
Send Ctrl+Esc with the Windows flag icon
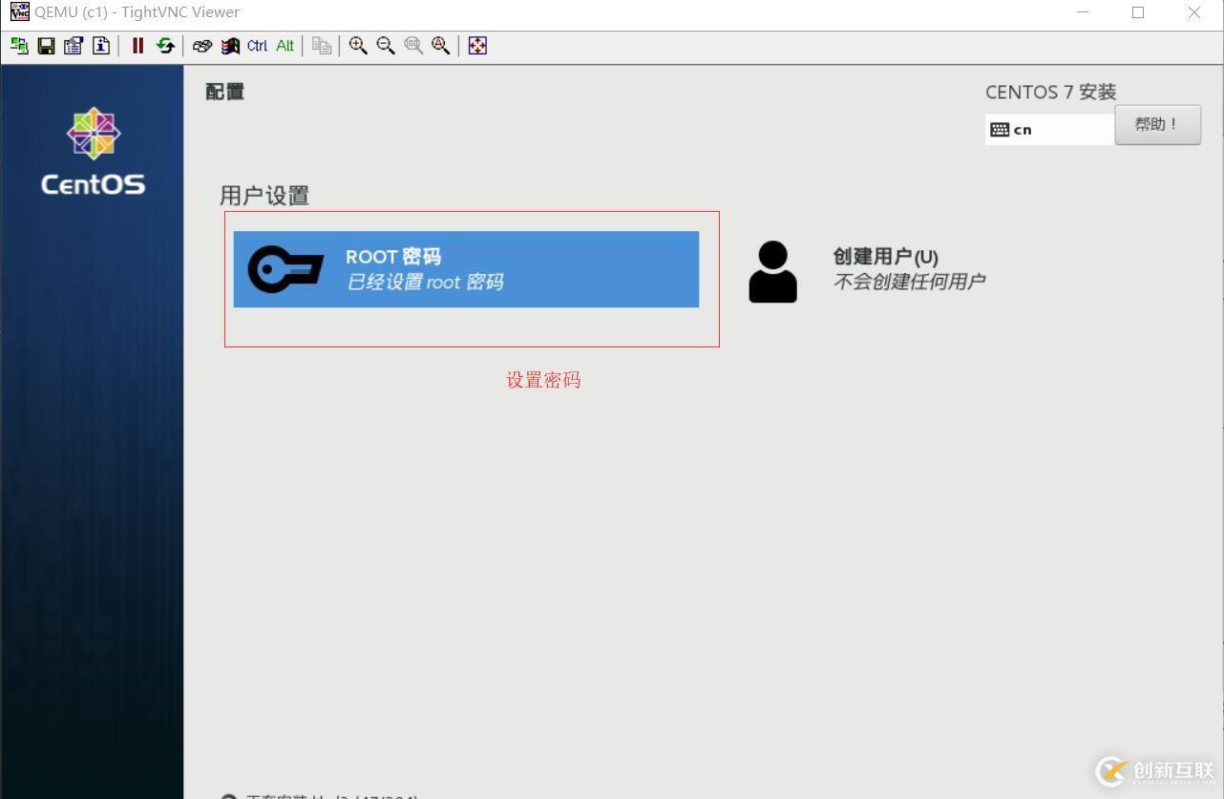point(230,46)
